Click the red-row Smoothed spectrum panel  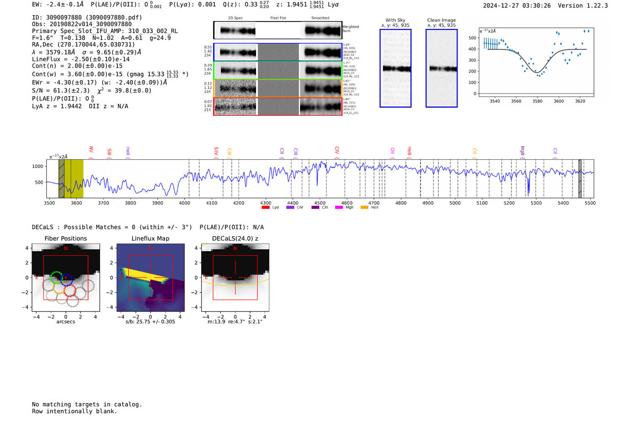click(x=320, y=107)
